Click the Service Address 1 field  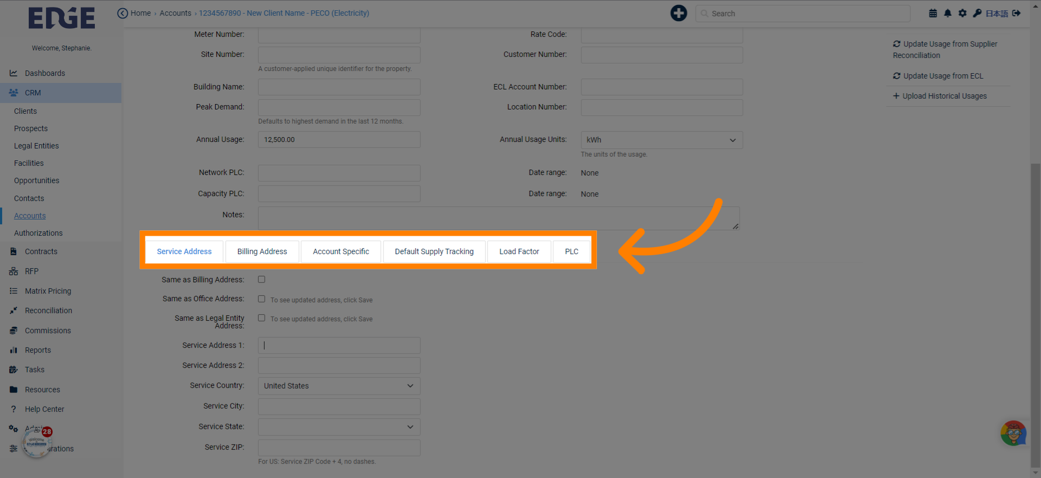(339, 345)
